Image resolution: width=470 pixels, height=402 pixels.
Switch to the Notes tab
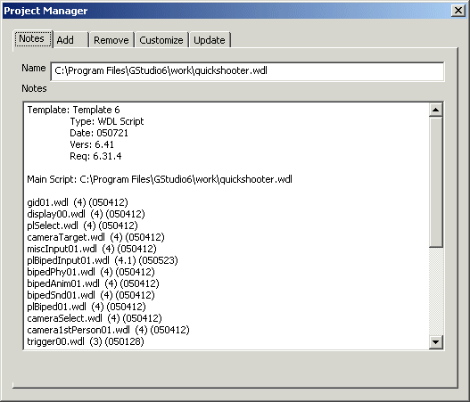[33, 39]
